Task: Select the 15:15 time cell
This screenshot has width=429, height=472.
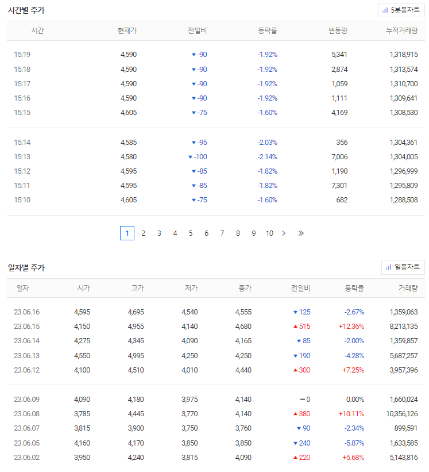Action: (22, 113)
